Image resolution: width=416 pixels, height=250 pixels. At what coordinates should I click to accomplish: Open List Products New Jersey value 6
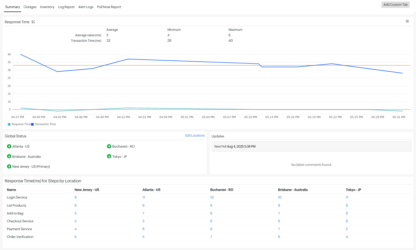coord(76,205)
